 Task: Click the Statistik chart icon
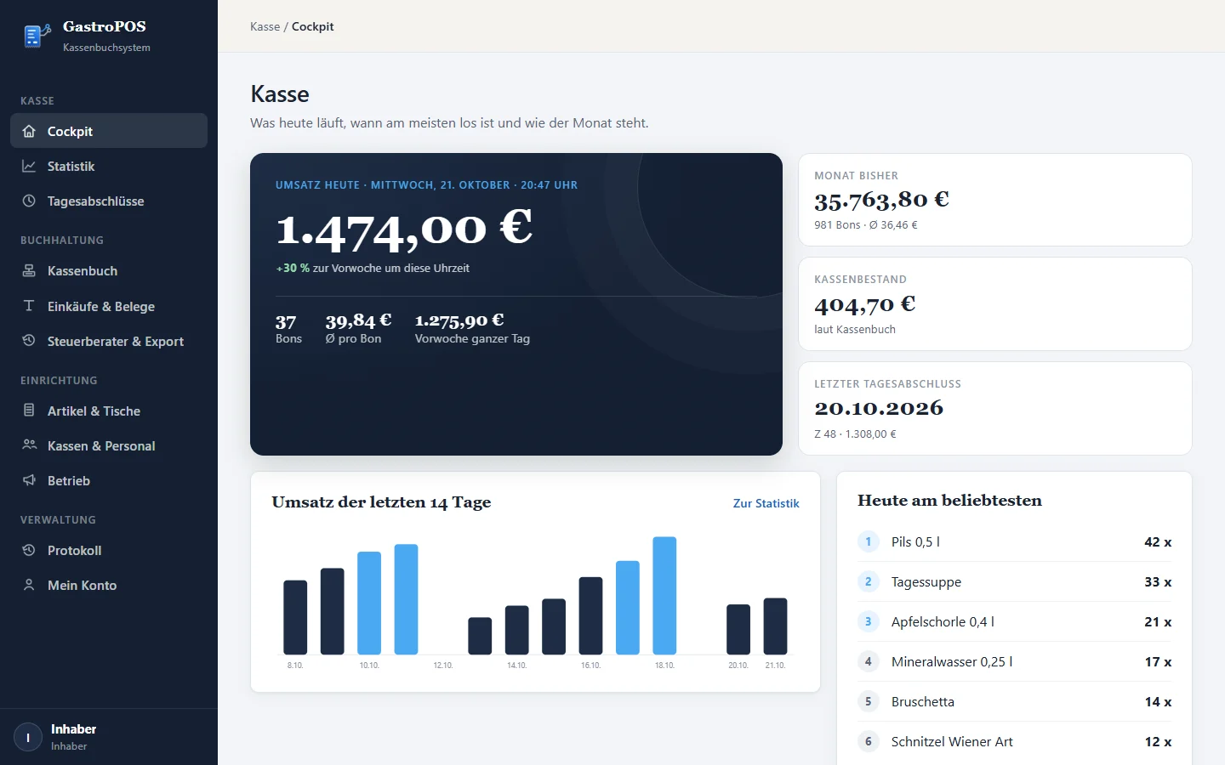click(x=29, y=166)
